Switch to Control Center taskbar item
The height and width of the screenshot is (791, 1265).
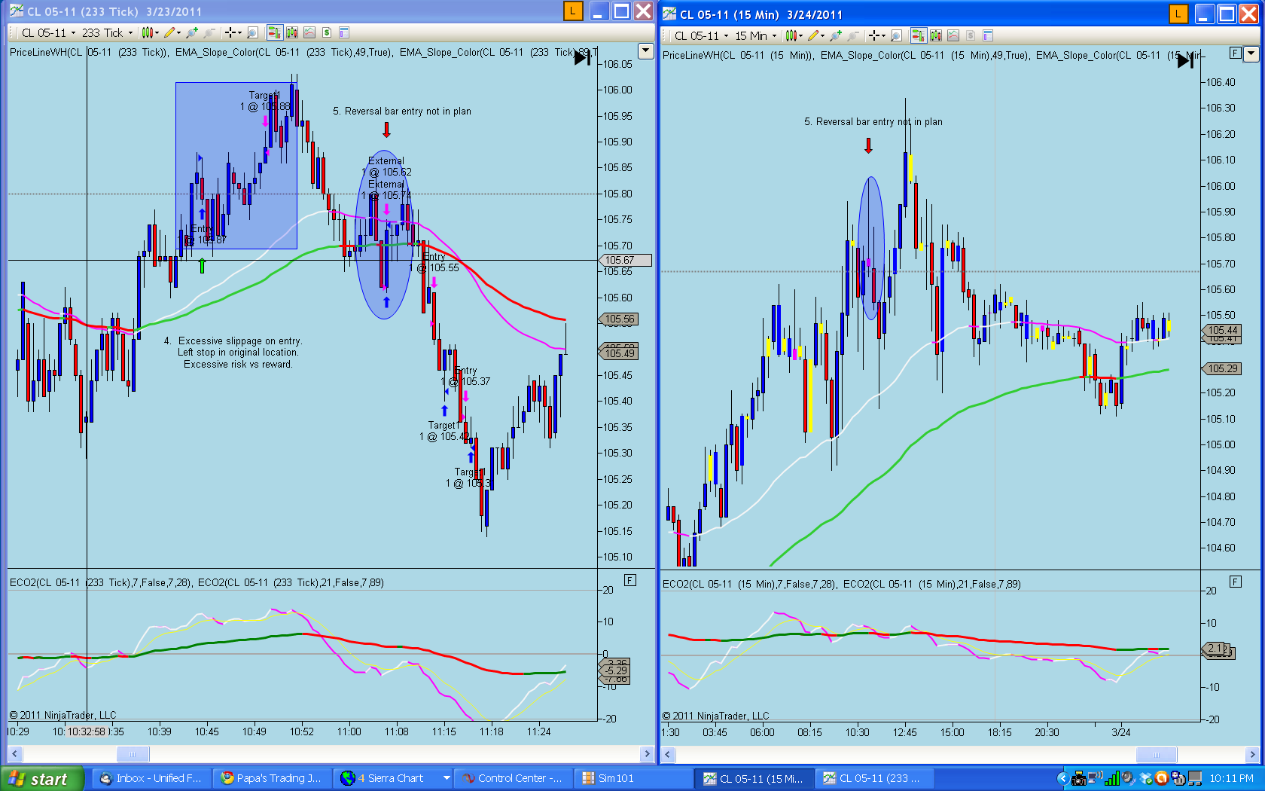point(513,778)
